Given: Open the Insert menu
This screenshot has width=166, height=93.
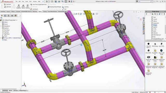Looking at the screenshot, I should click(27, 2).
